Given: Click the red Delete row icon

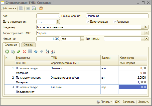Looking at the screenshot, I should 24,52.
